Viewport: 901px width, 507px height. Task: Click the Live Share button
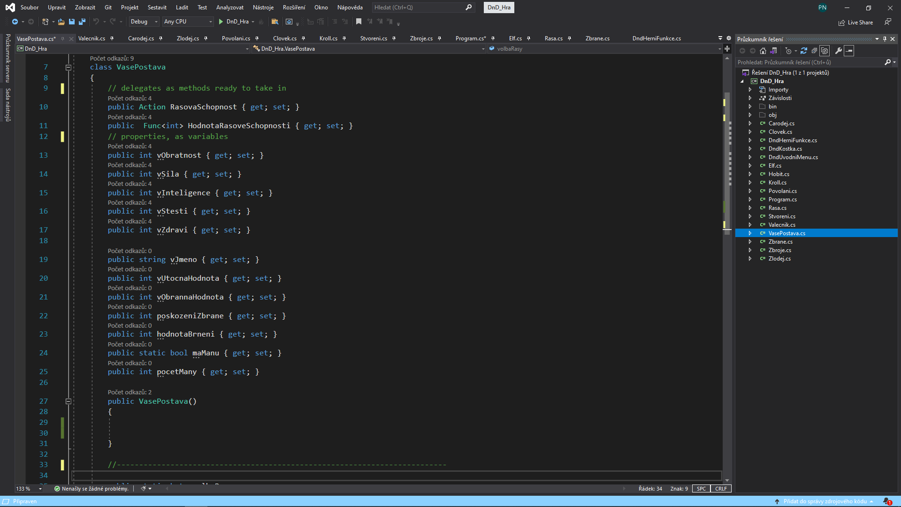pos(855,22)
